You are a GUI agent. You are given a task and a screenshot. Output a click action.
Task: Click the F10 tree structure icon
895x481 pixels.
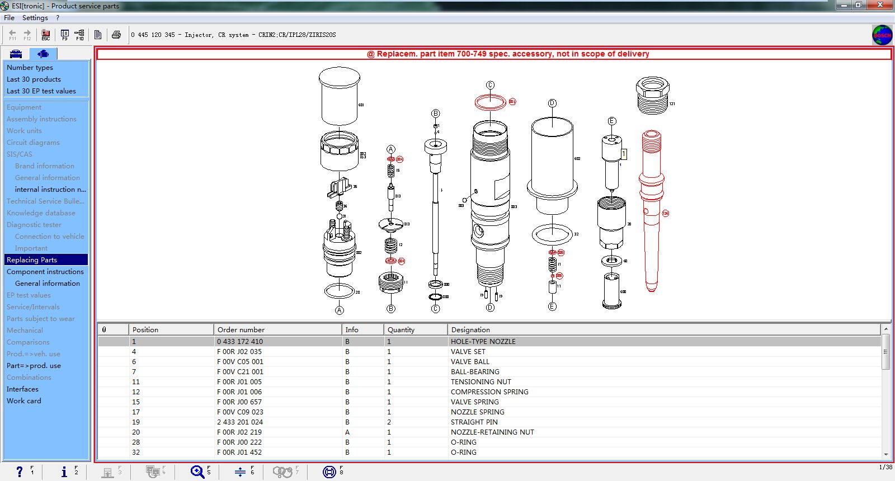(79, 35)
